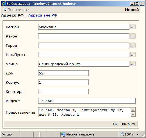Focus the empty Город input field
Screen dimensions: 146x138
[84, 45]
